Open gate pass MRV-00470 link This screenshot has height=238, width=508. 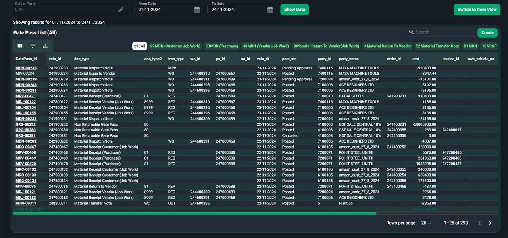[26, 164]
